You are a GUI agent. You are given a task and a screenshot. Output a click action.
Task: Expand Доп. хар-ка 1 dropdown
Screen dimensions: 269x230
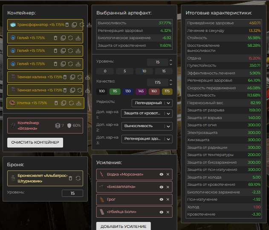pos(147,114)
